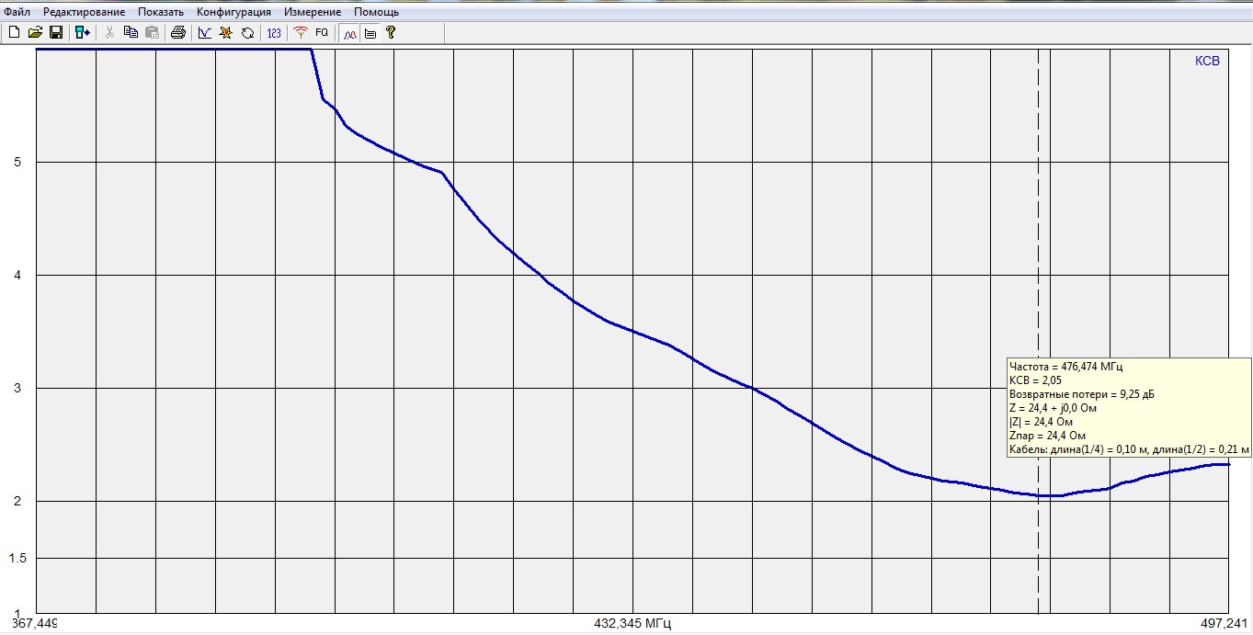Click the Z = 24,4 + j0,0 Ом line

click(1053, 407)
